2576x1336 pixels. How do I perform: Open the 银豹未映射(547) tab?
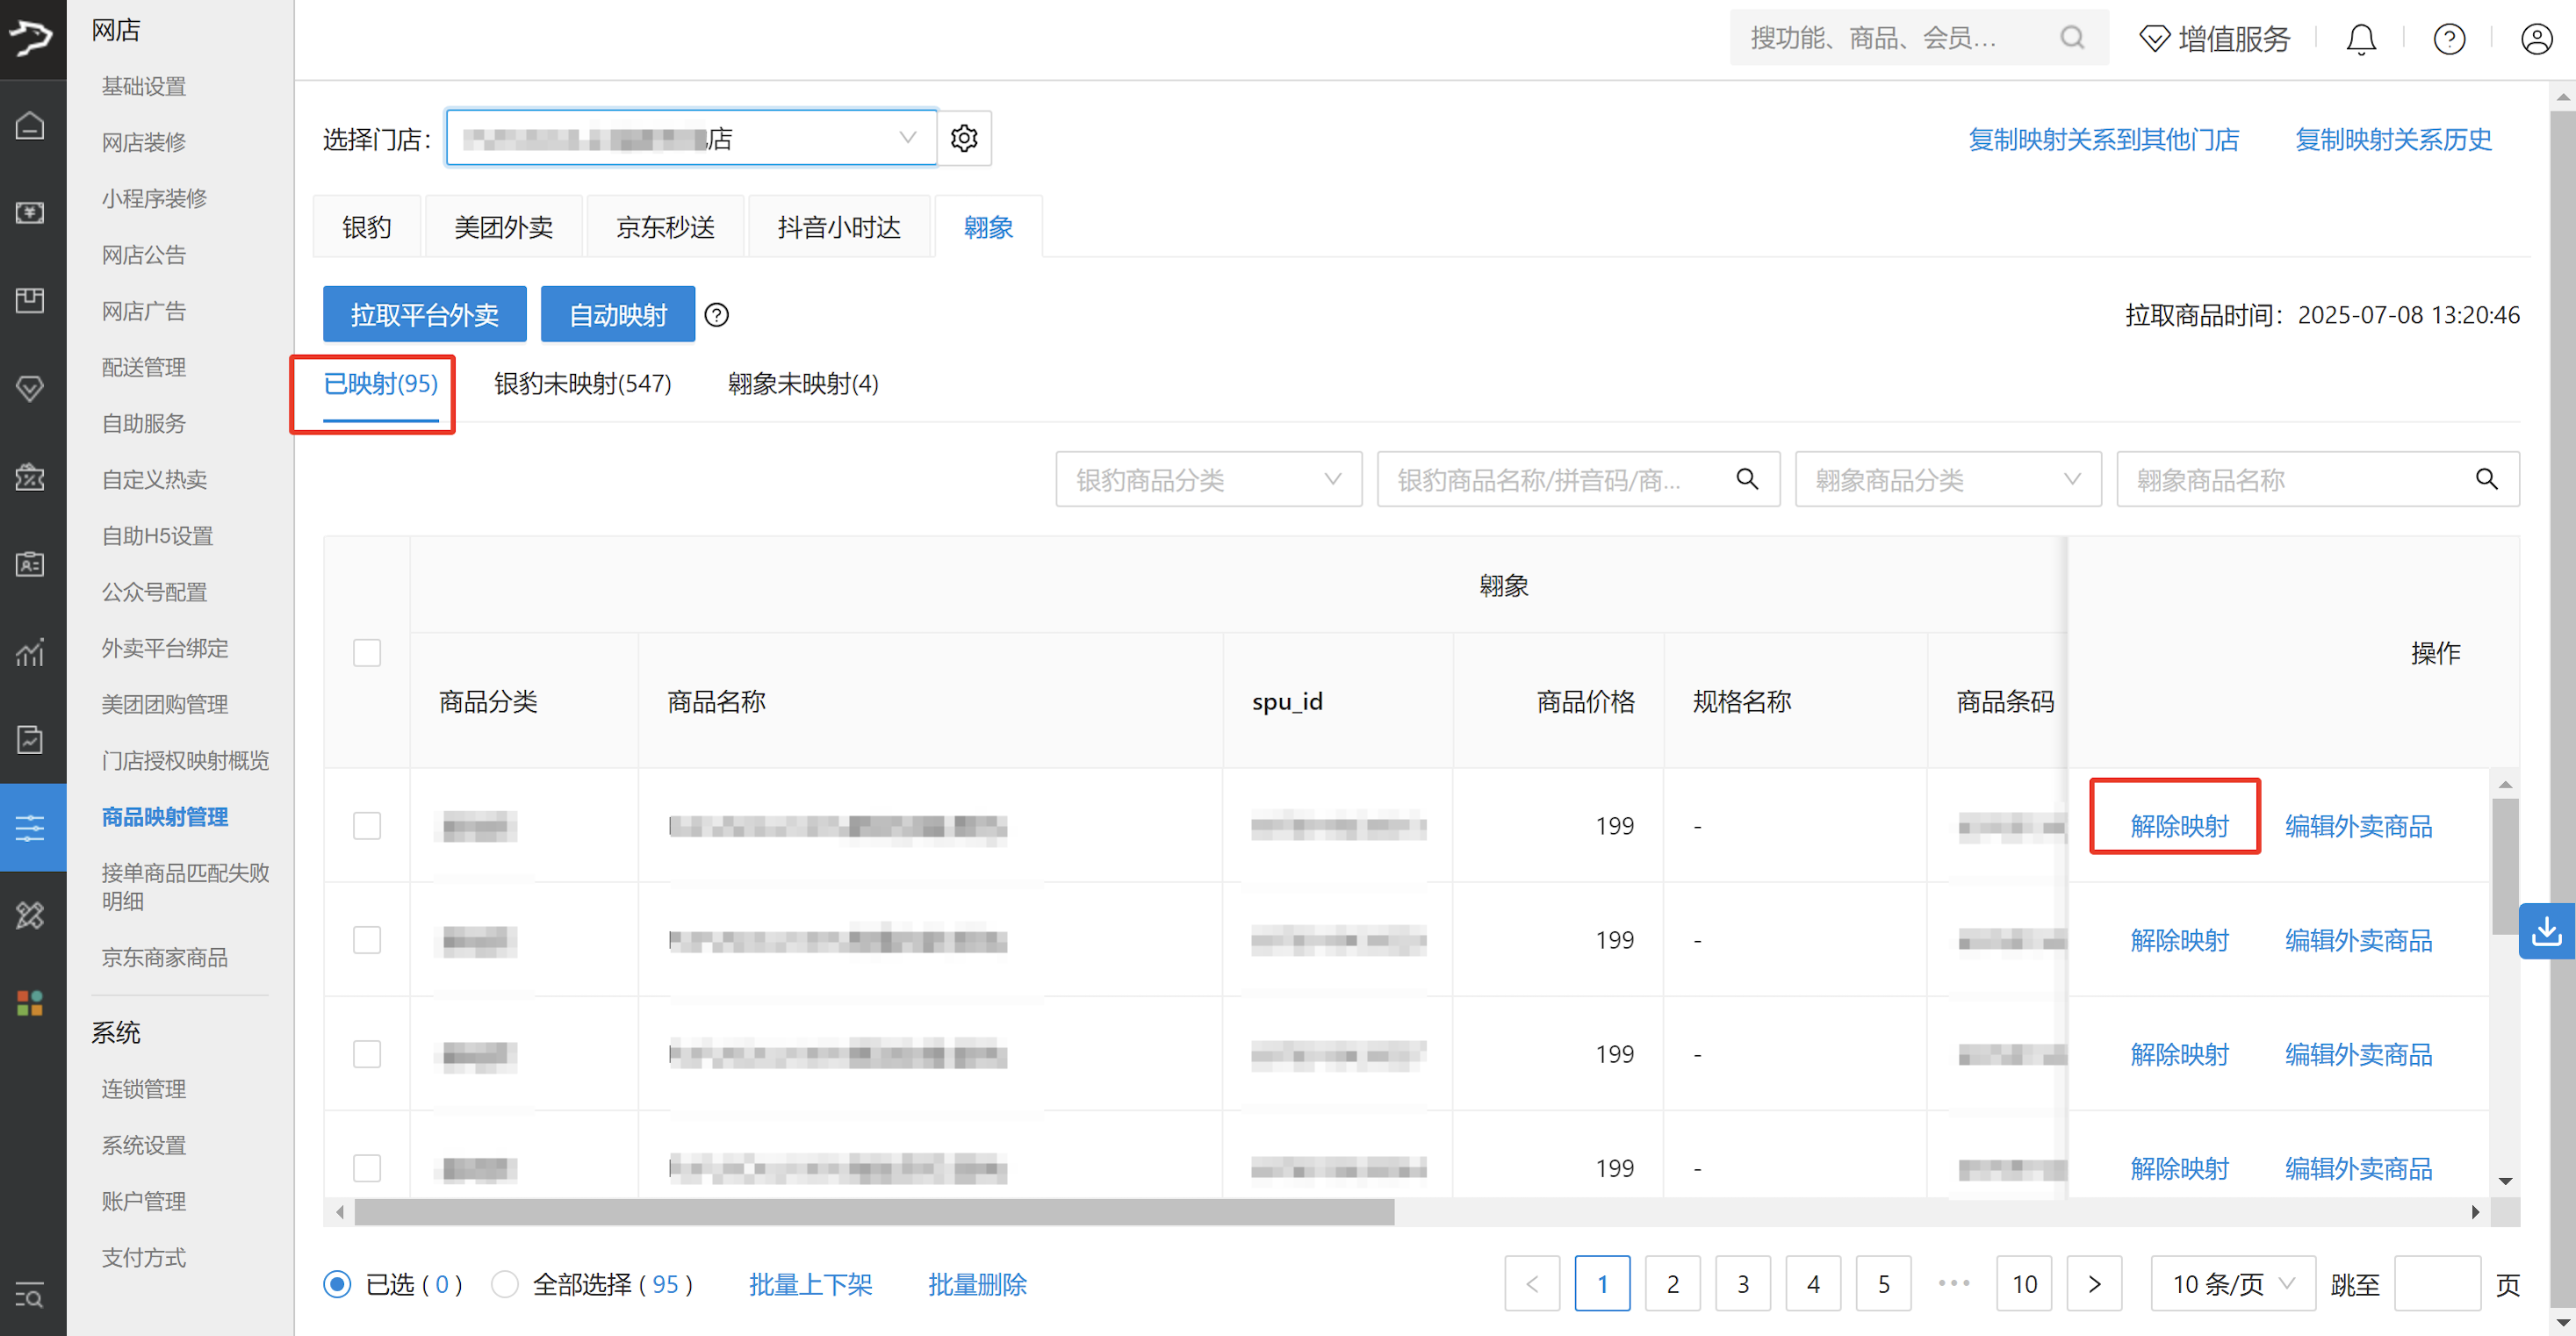click(x=582, y=384)
